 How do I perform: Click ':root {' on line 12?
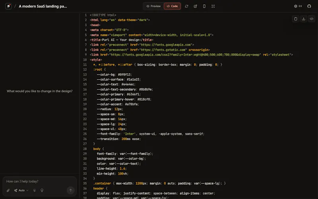(x=100, y=70)
